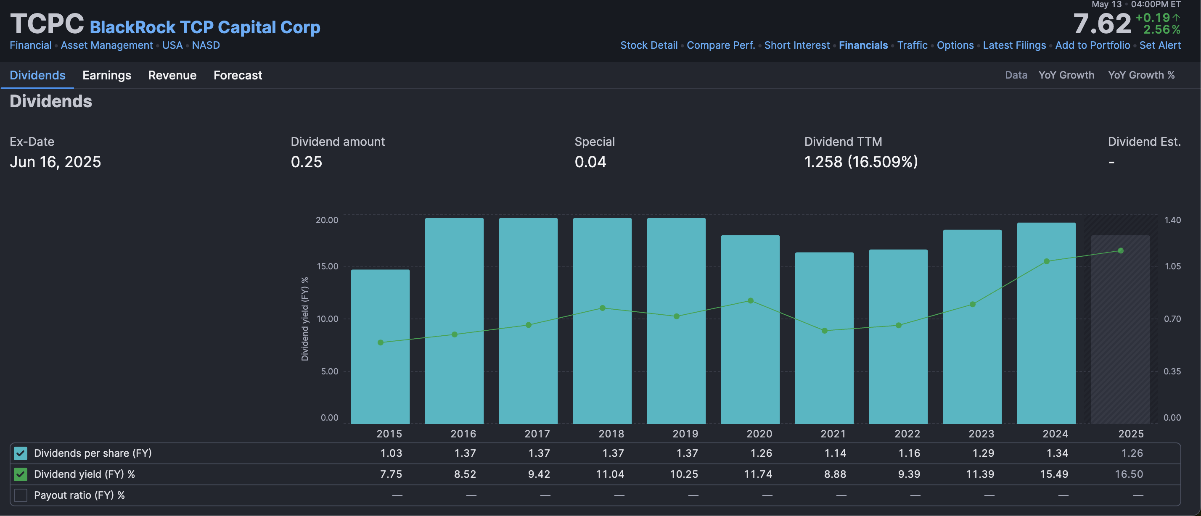Click the USA country link
The width and height of the screenshot is (1201, 516).
[172, 45]
